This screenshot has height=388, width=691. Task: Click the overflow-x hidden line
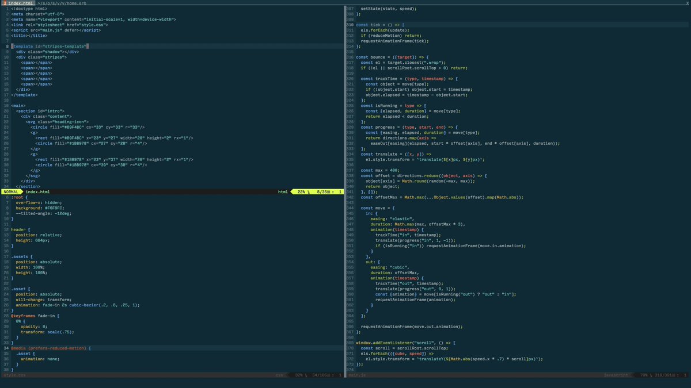tap(38, 202)
